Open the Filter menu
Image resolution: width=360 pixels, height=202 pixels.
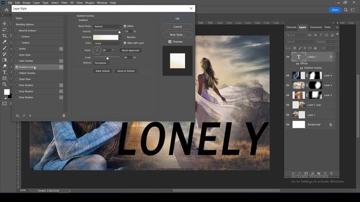(64, 3)
